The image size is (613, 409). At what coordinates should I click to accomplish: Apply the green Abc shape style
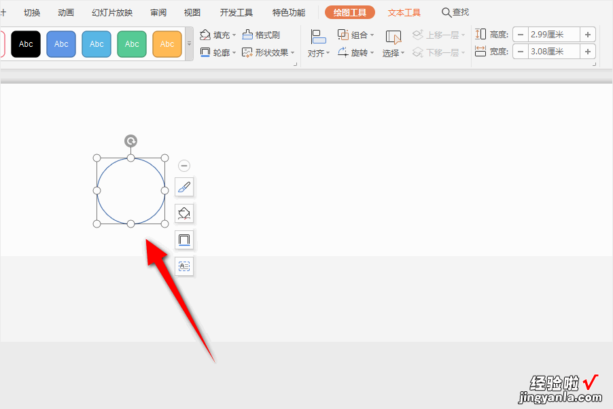coord(132,44)
